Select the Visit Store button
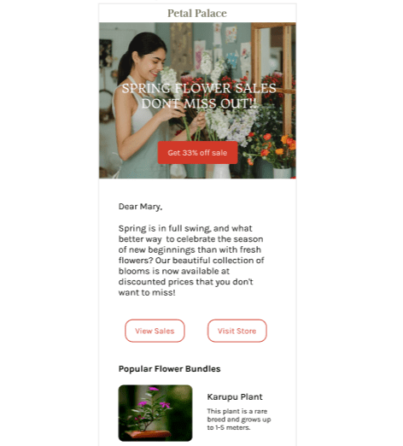This screenshot has height=446, width=403. 237,331
